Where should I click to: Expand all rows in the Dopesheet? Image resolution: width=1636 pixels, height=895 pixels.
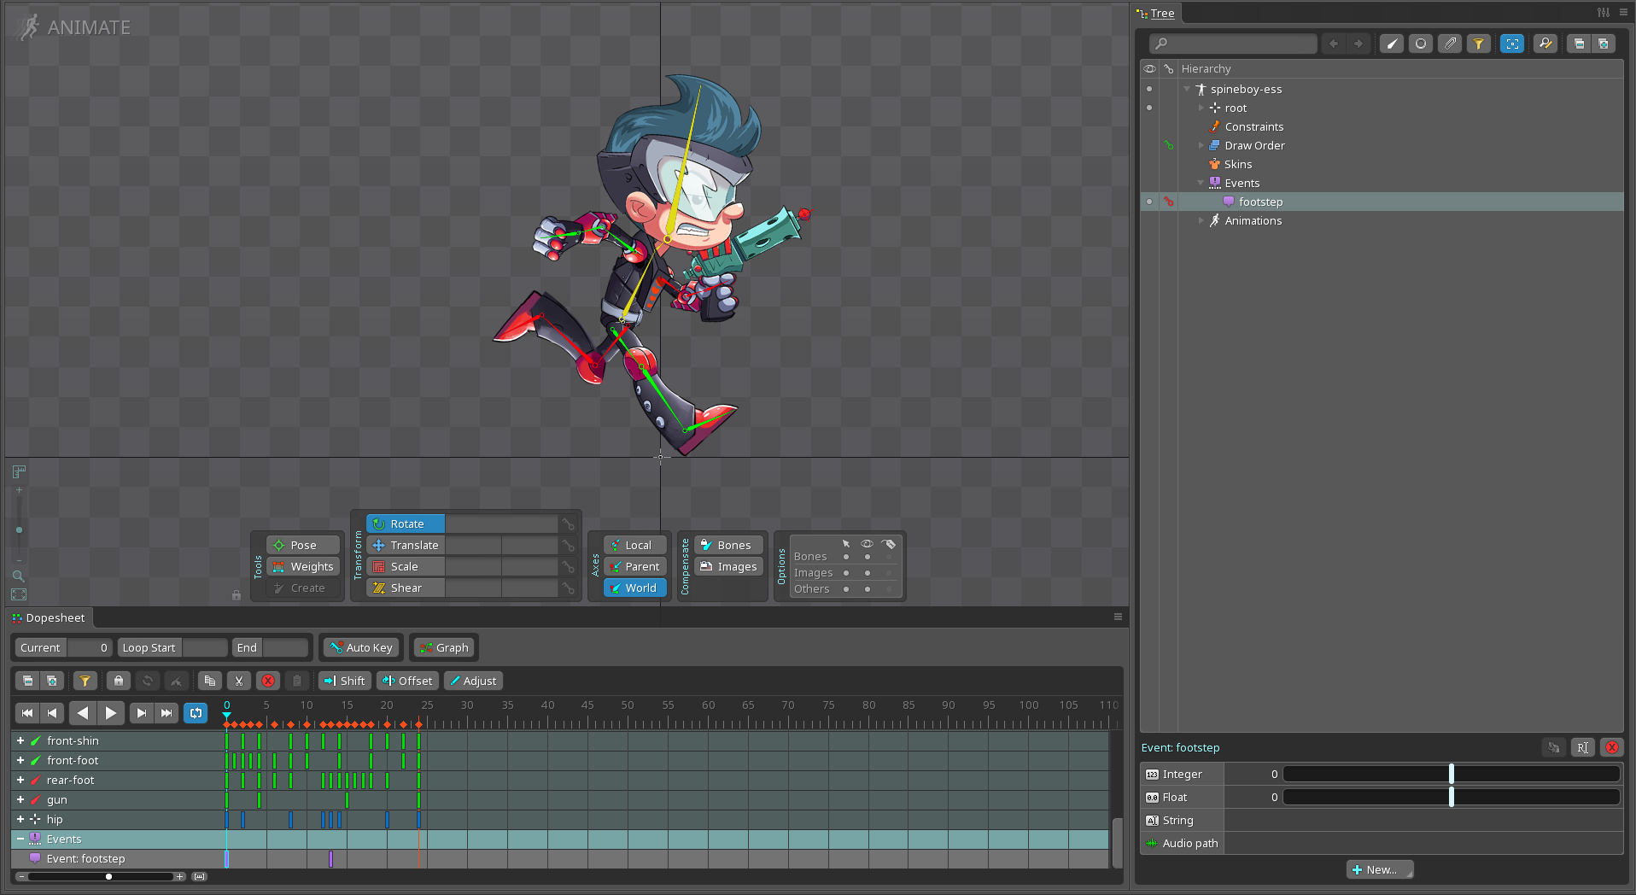coord(52,681)
